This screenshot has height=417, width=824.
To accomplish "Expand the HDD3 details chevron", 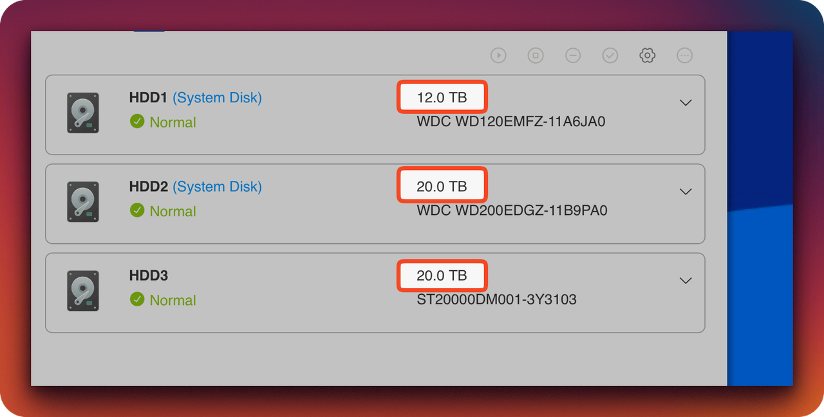I will click(x=686, y=280).
